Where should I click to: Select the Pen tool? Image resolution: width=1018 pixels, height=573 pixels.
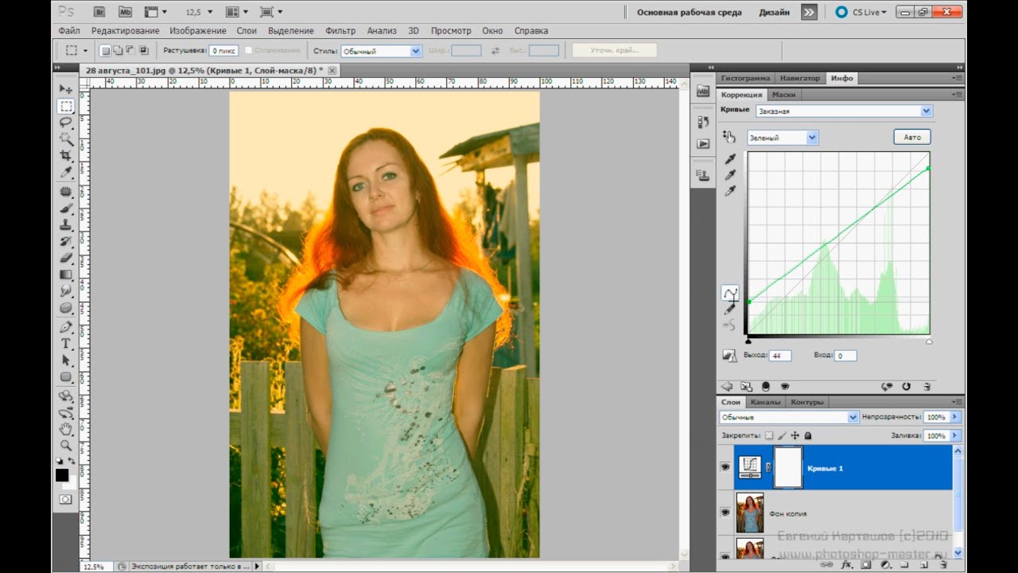(66, 327)
